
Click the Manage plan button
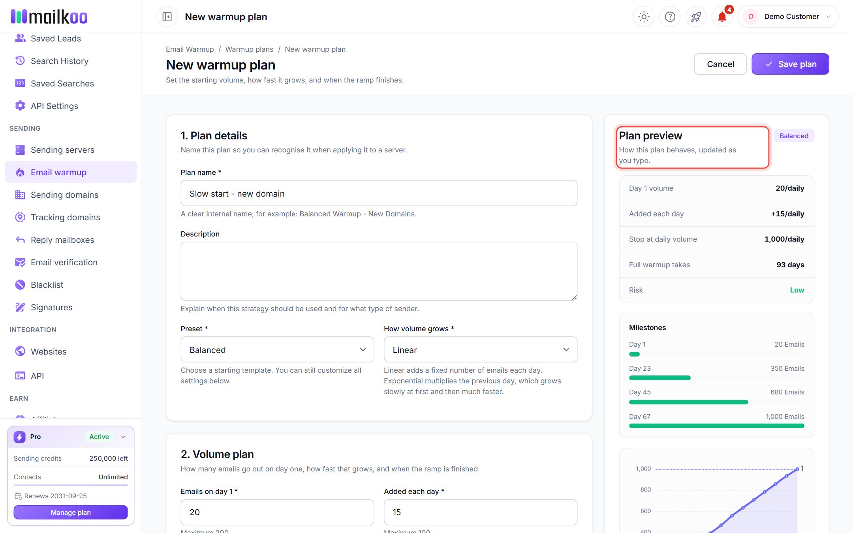tap(71, 512)
